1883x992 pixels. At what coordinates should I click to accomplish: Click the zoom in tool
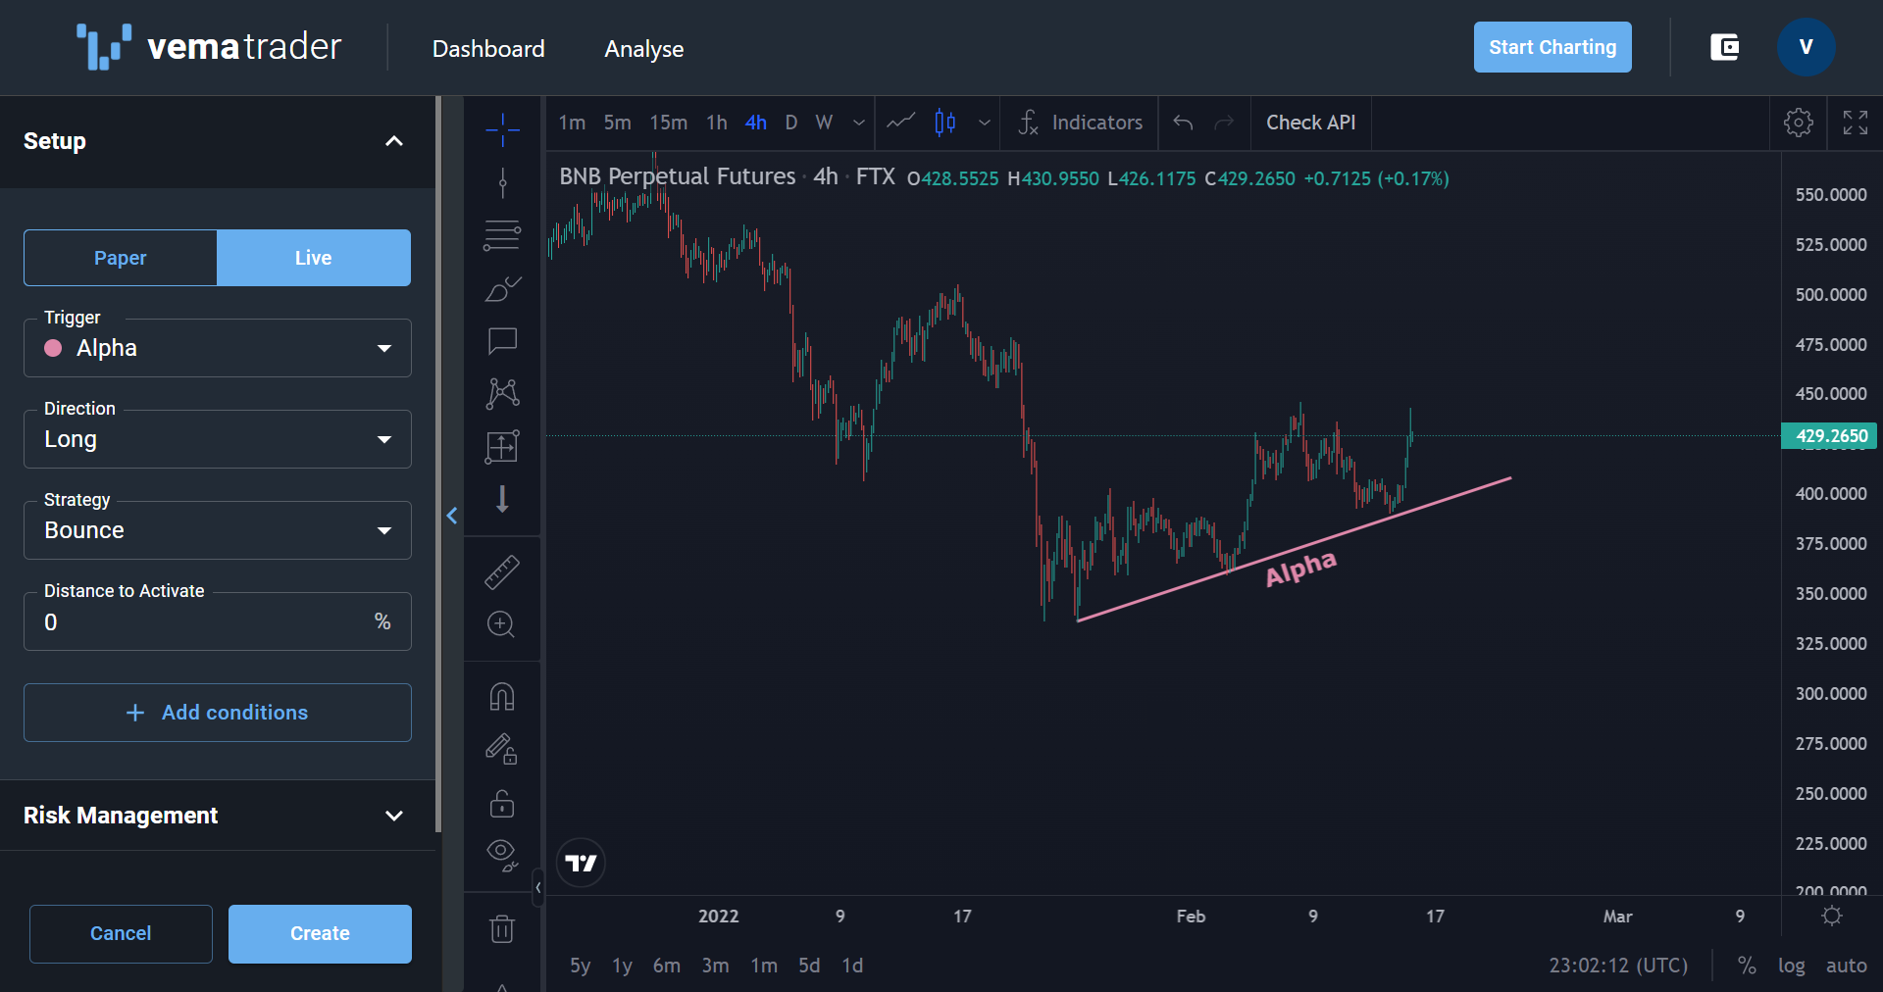coord(502,624)
